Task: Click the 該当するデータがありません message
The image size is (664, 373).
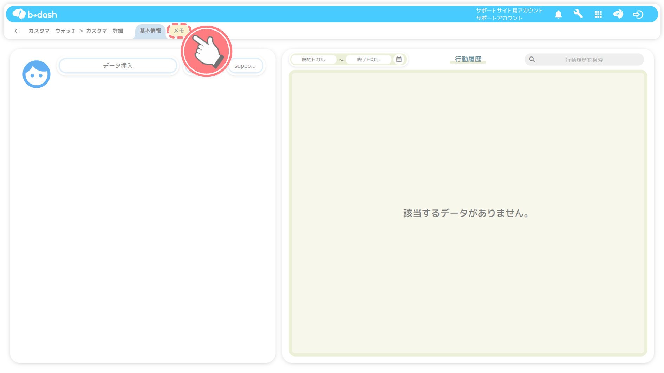Action: point(467,213)
